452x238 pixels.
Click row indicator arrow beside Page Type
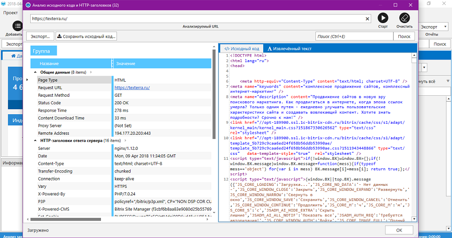click(28, 80)
